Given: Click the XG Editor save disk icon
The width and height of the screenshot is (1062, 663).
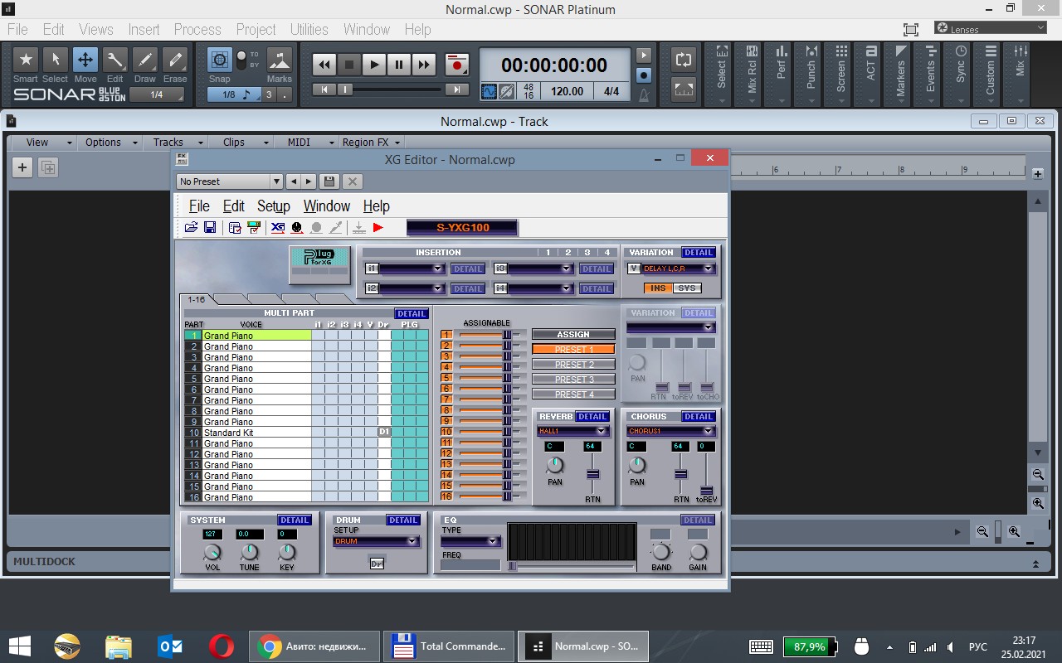Looking at the screenshot, I should tap(210, 227).
